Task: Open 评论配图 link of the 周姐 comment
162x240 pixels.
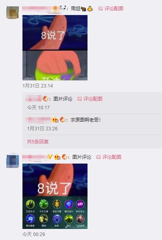Action: click(114, 9)
